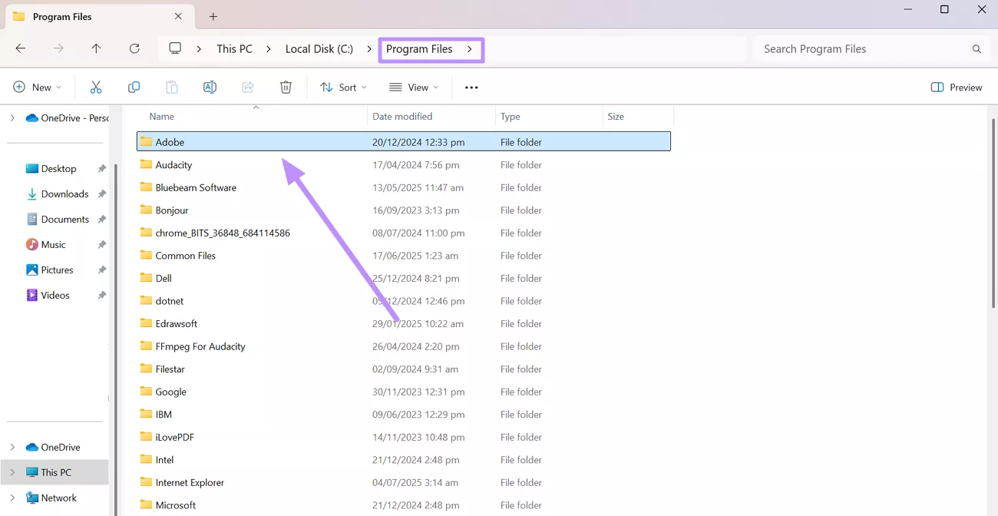Click the search magnifier icon
The image size is (998, 516).
pyautogui.click(x=976, y=48)
